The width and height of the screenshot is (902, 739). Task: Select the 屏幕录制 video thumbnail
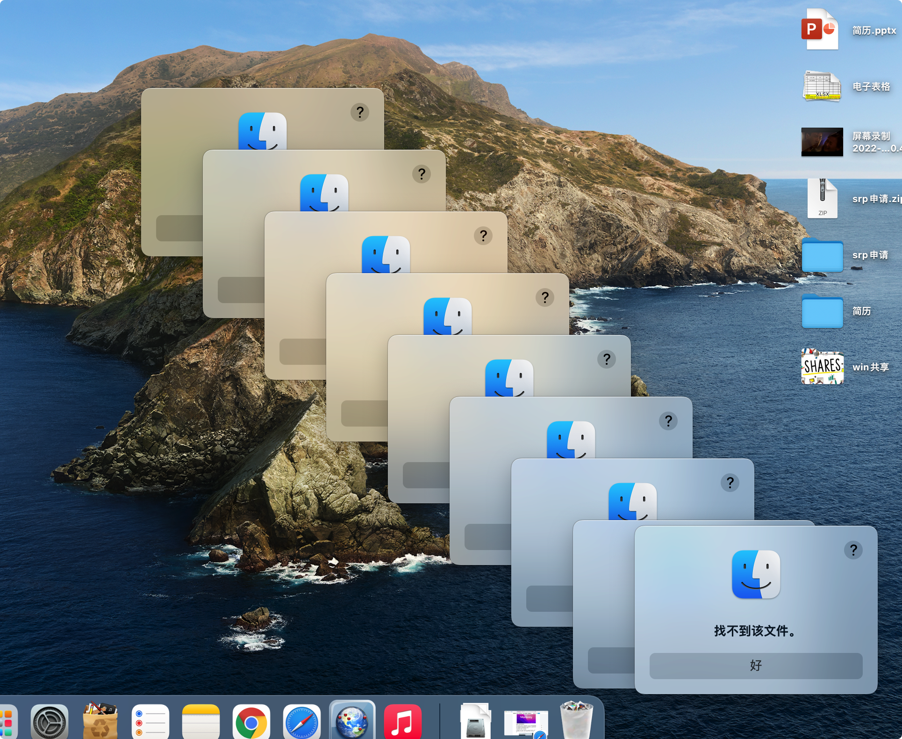pyautogui.click(x=822, y=142)
